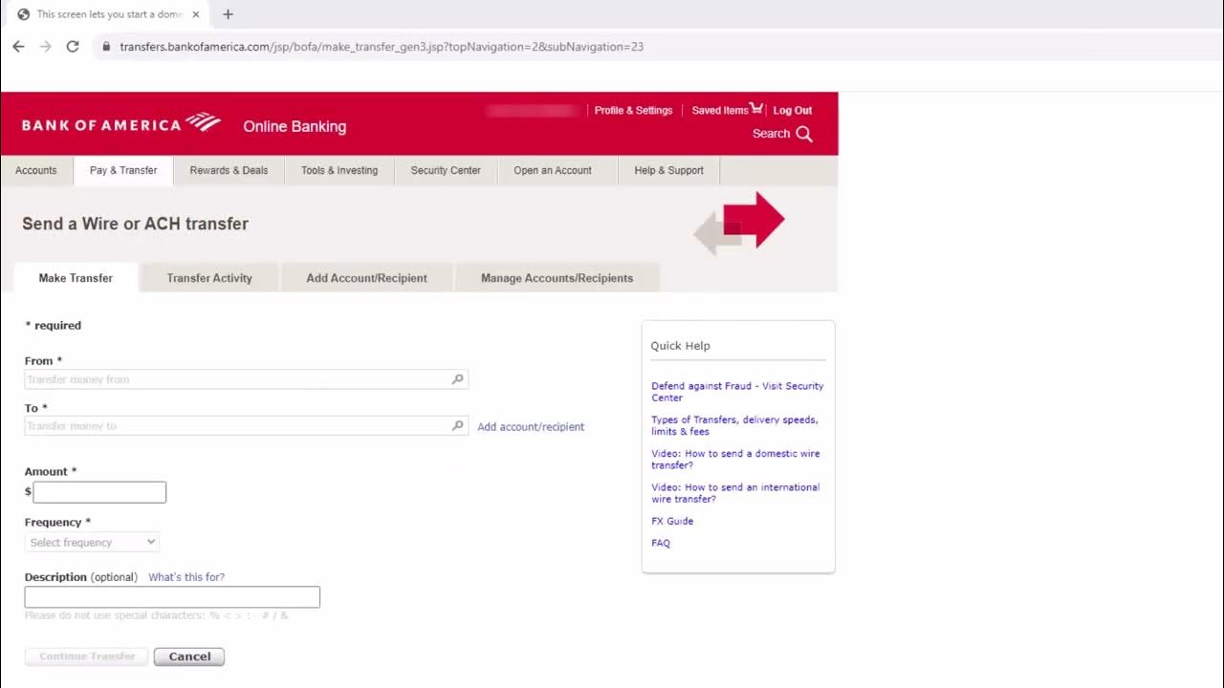The image size is (1224, 688).
Task: Click the Profile & Settings link
Action: click(633, 110)
